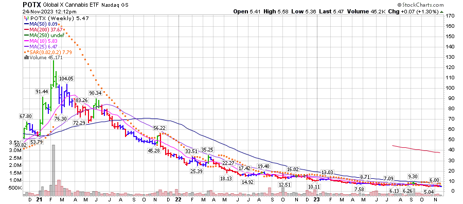Viewport: 463px width, 204px height.
Task: Click the 33.51 price annotation
Action: pos(192,151)
